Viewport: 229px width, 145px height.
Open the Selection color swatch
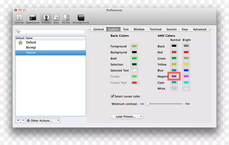(x=134, y=64)
